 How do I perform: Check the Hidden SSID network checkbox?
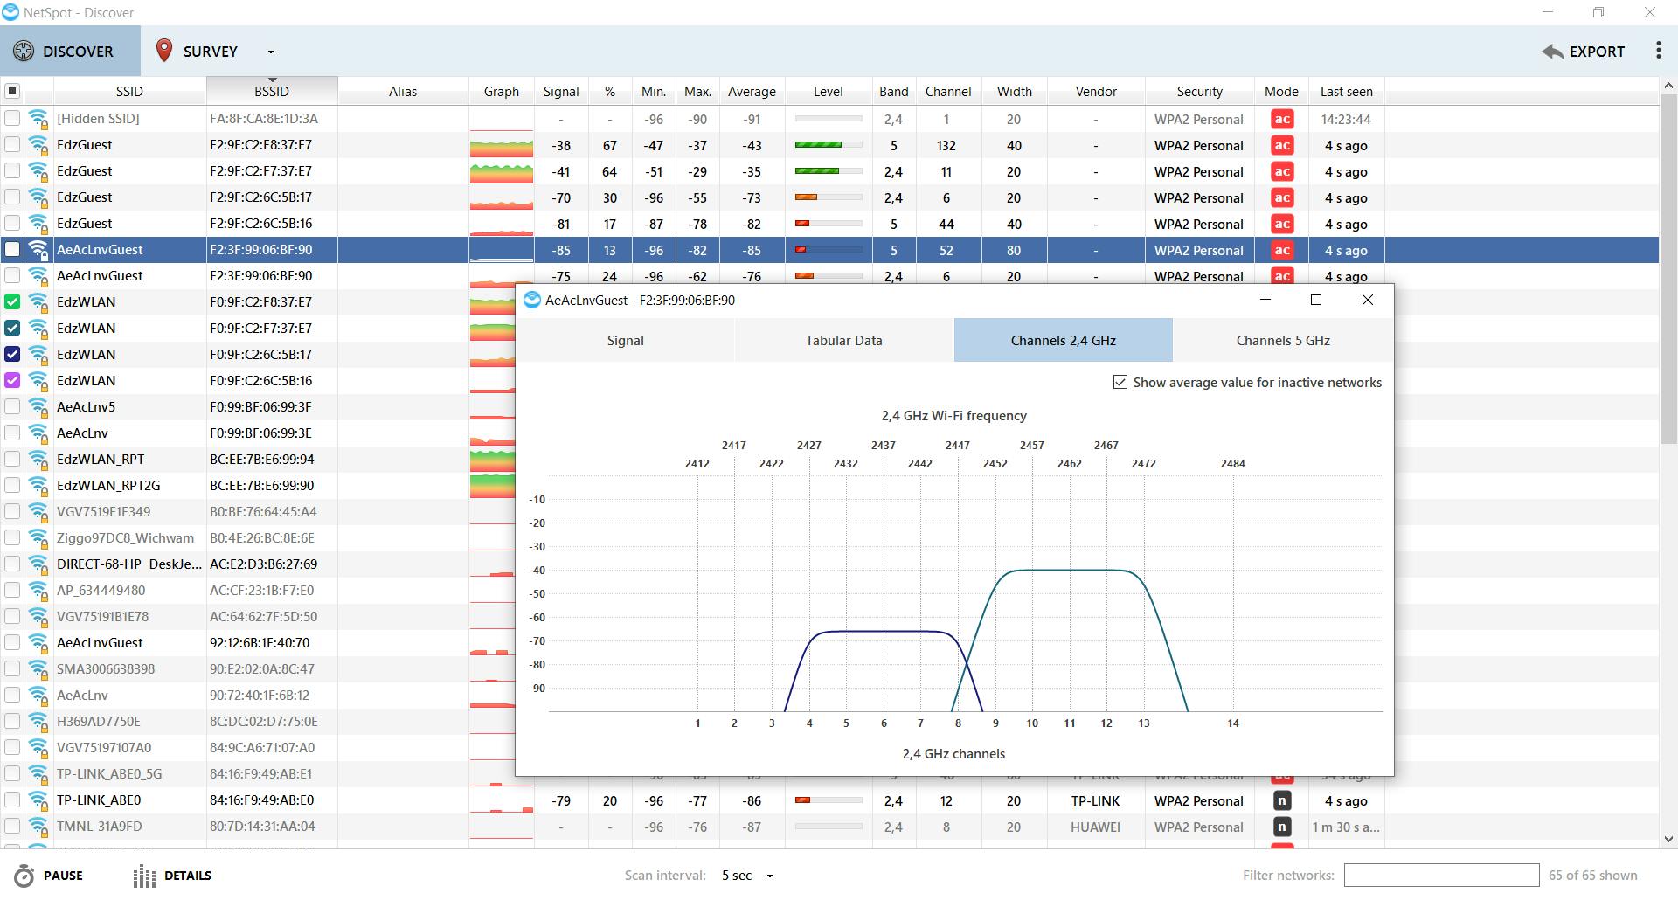point(12,118)
